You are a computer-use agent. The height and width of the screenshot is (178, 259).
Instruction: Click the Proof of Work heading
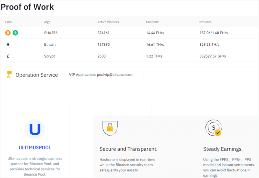point(27,7)
